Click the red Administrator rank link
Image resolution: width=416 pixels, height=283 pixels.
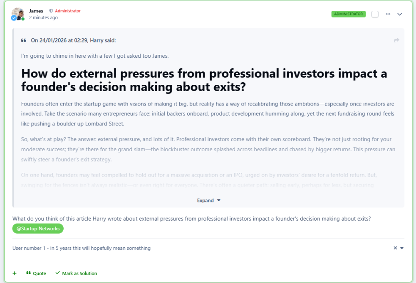(68, 11)
